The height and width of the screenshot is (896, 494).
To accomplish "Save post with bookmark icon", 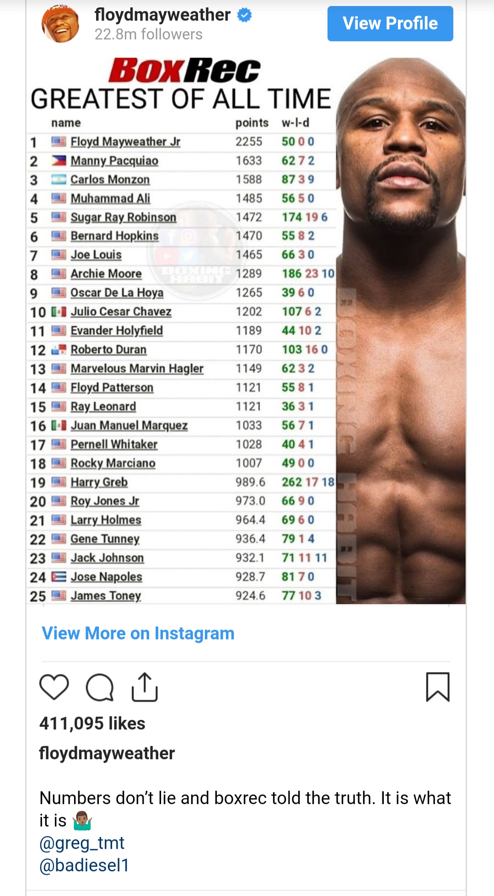I will [x=438, y=687].
